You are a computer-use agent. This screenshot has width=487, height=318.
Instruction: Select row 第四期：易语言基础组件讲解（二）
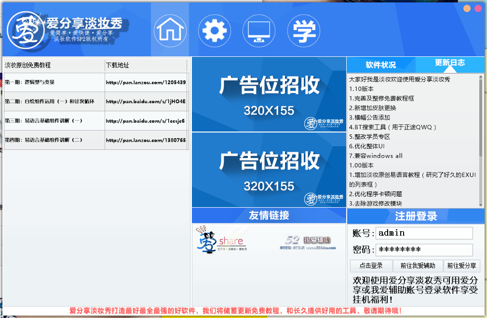point(96,140)
